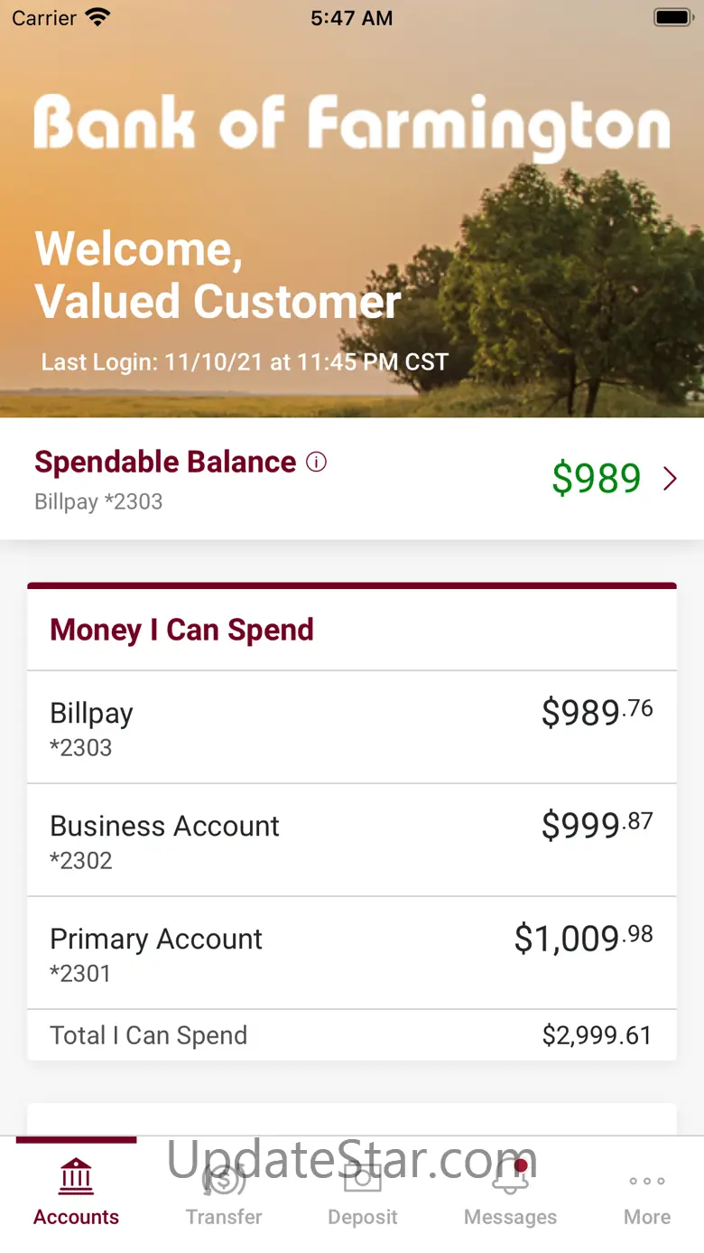The image size is (704, 1253).
Task: Tap the Transfer dollar icon
Action: pos(224,1177)
